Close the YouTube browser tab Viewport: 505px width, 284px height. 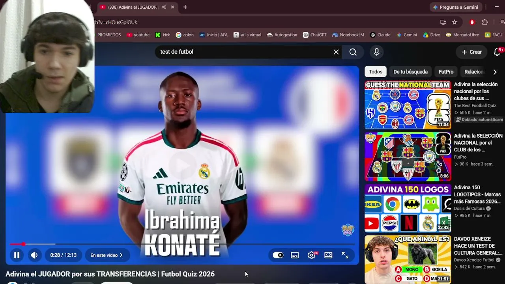click(x=172, y=7)
